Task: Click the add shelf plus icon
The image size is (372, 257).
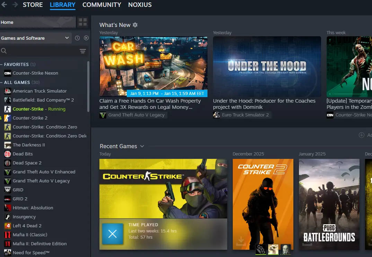Action: [361, 135]
